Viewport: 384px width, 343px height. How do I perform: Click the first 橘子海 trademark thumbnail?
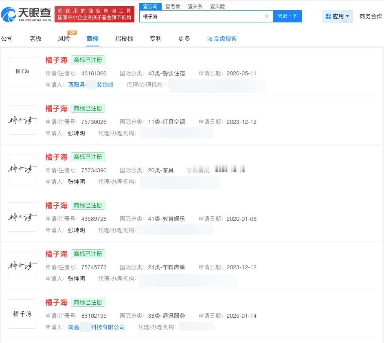pos(22,72)
